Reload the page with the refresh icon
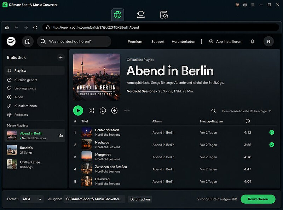This screenshot has width=283, height=210. point(35,28)
